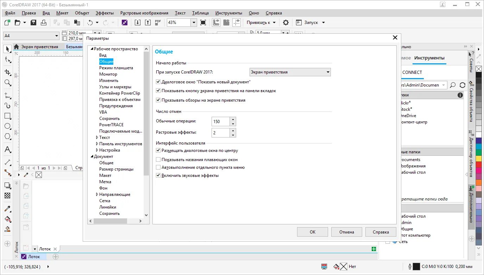Toggle 'Показывать обзоры на экране приветствия' checkbox

158,100
